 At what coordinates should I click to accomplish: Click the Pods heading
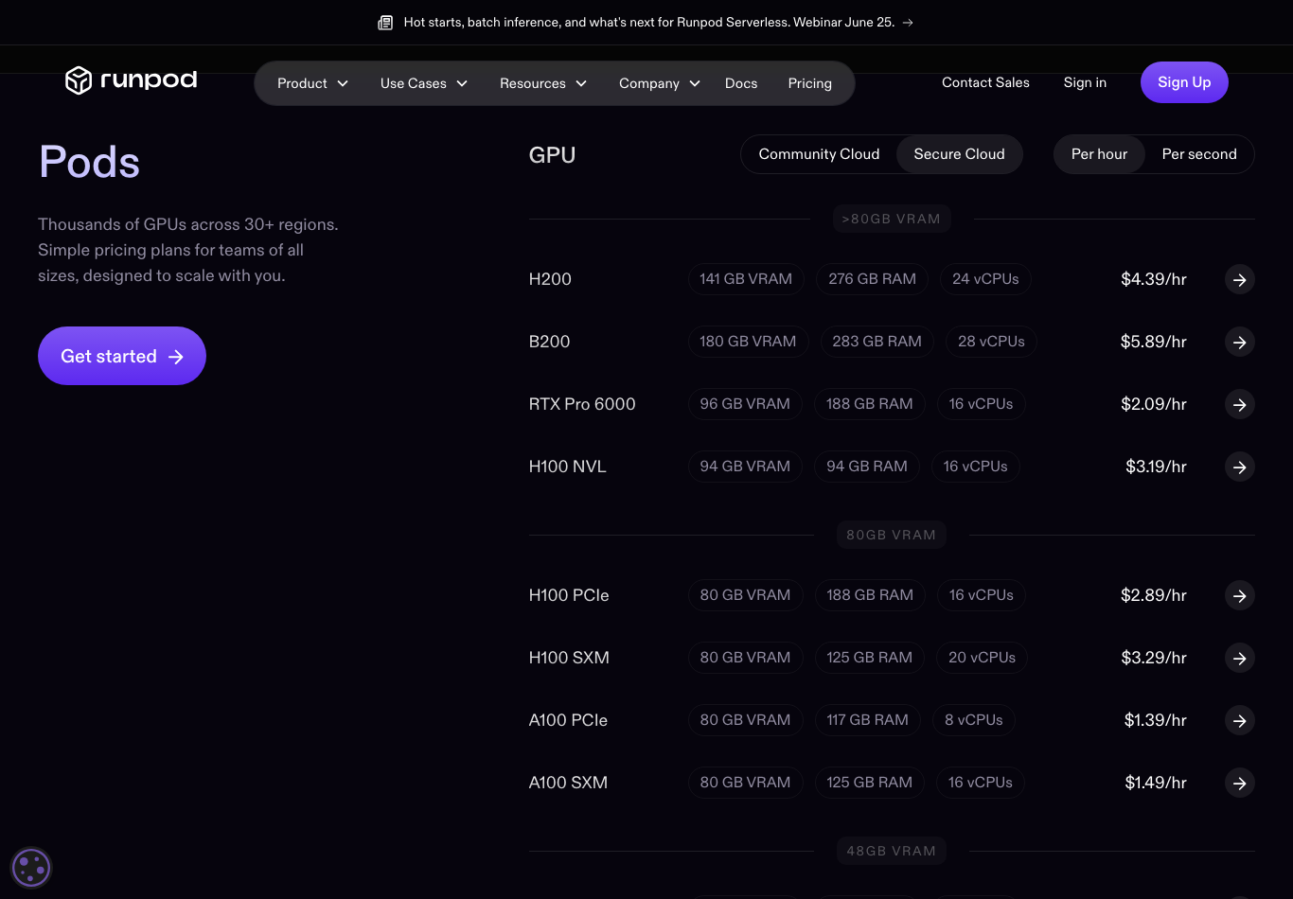click(x=89, y=162)
